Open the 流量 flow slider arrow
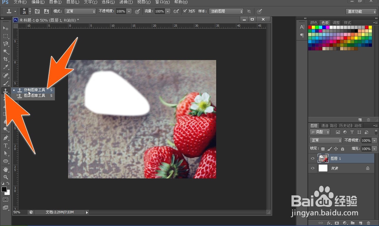This screenshot has height=226, width=379. 168,11
